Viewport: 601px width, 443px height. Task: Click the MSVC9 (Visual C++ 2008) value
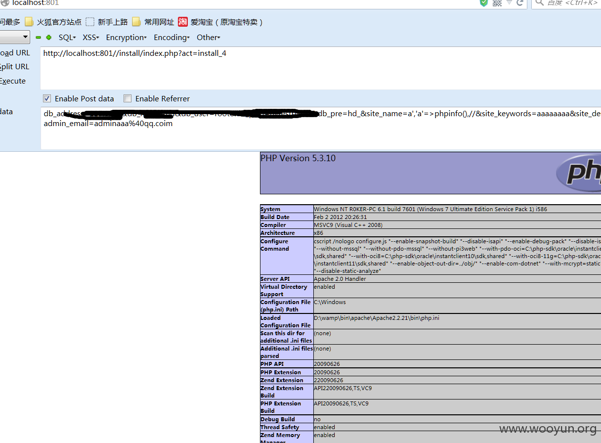[x=348, y=225]
